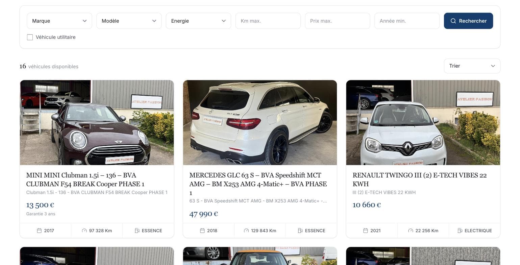Click the calendar icon beside 2018
Screen dimensions: 520x265
(202, 231)
